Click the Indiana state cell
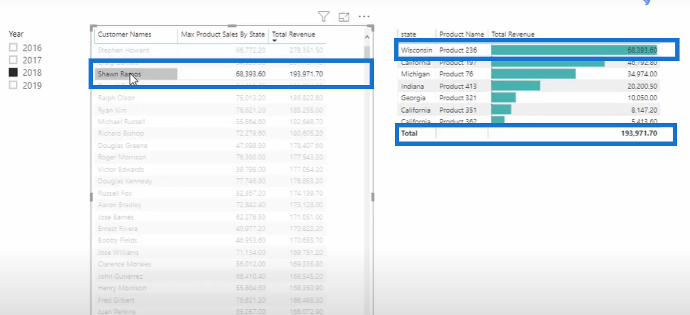The width and height of the screenshot is (690, 315). pos(413,86)
